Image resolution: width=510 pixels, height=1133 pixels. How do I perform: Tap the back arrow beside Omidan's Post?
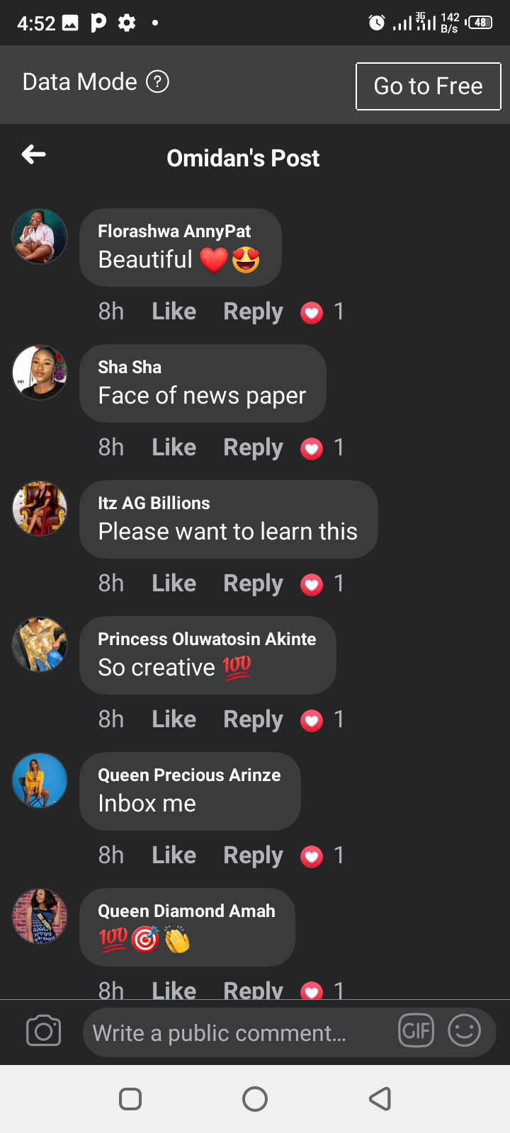[34, 154]
